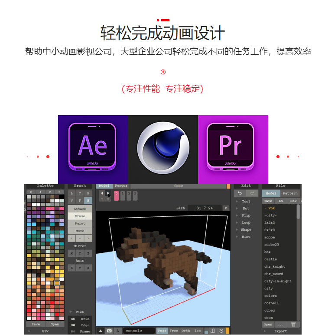Click Save in the File panel
The image size is (325, 335).
pos(268,201)
